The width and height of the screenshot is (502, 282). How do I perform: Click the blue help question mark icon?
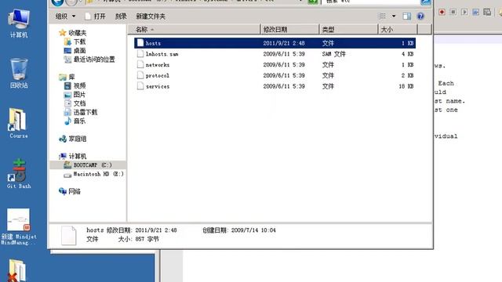point(420,16)
